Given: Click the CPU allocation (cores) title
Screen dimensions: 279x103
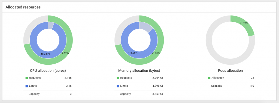Looking at the screenshot, I should pyautogui.click(x=48, y=71).
